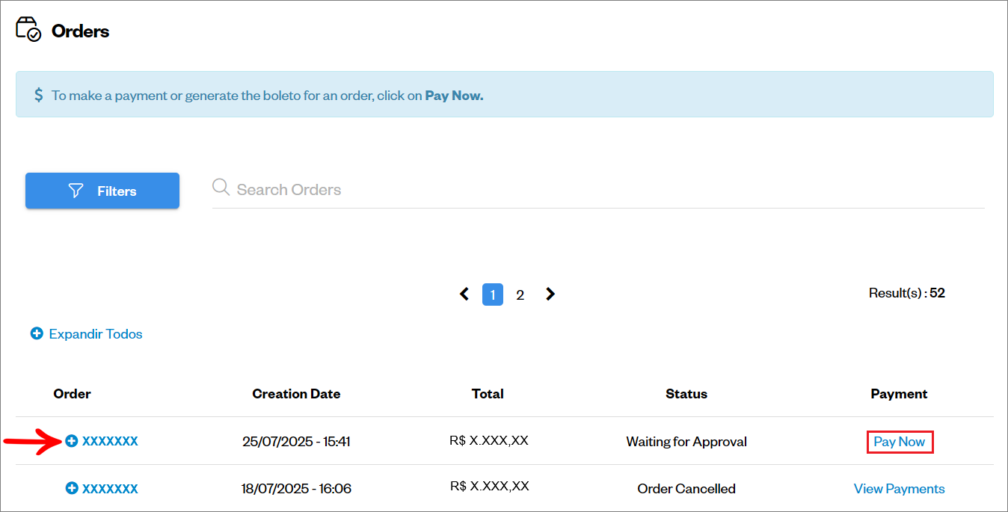The image size is (1008, 512).
Task: Open order number link dated 25/07/2025
Action: click(x=110, y=441)
